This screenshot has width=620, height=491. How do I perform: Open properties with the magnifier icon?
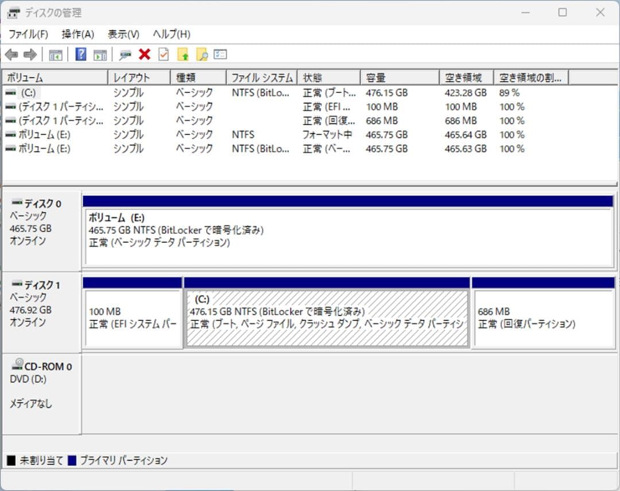pos(125,54)
